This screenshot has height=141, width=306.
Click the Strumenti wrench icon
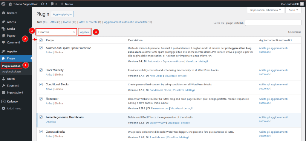(x=3, y=86)
